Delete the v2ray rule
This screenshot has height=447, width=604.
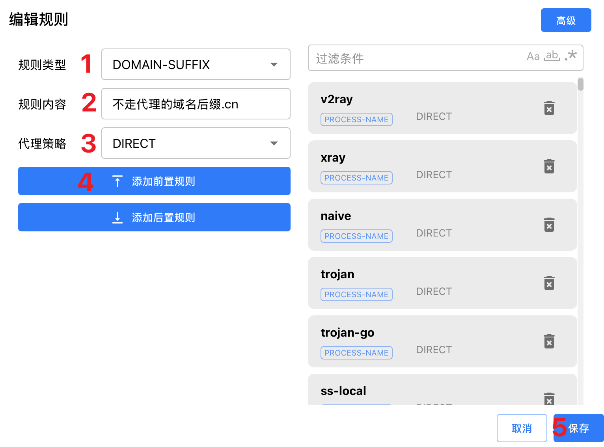pos(549,108)
